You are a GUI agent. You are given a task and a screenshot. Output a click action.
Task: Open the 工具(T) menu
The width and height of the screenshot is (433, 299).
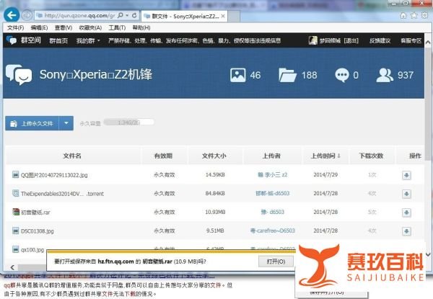point(117,28)
